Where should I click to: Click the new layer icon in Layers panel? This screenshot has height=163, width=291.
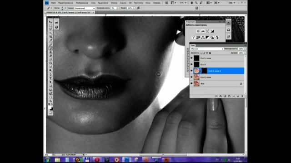click(238, 96)
